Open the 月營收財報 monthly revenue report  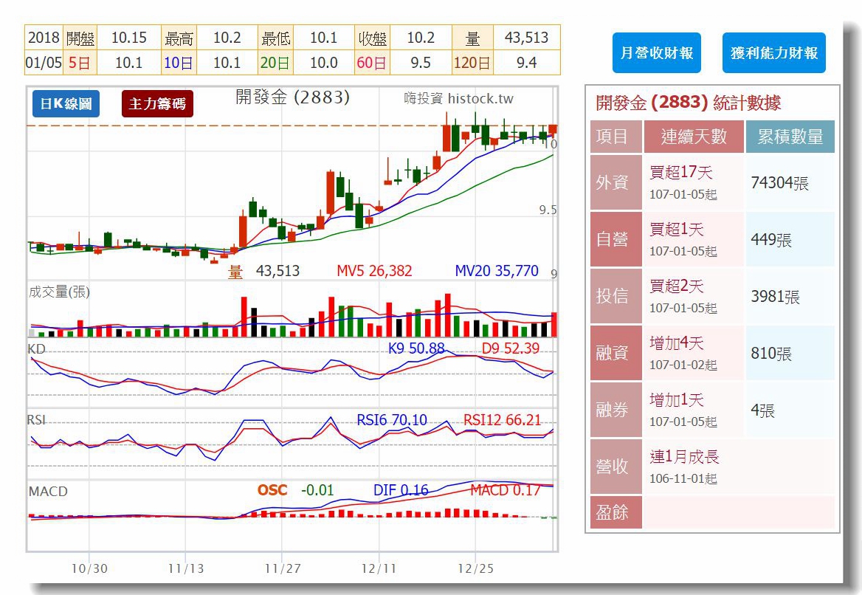(x=656, y=53)
